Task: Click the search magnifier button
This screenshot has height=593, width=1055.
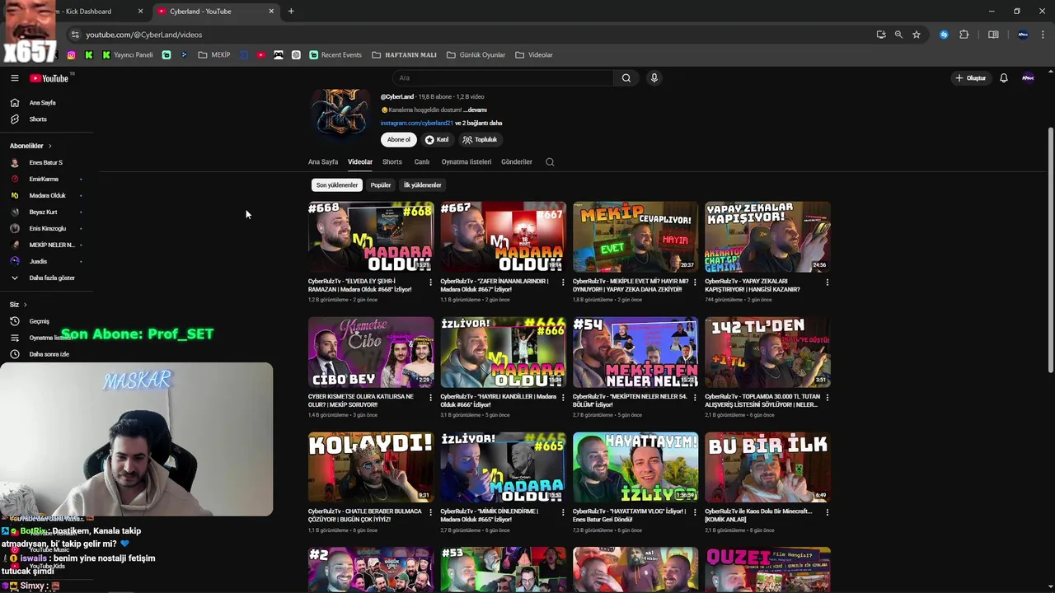Action: pos(626,78)
